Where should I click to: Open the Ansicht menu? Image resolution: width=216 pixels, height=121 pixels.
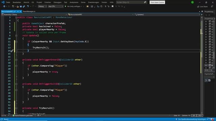[x=26, y=2]
